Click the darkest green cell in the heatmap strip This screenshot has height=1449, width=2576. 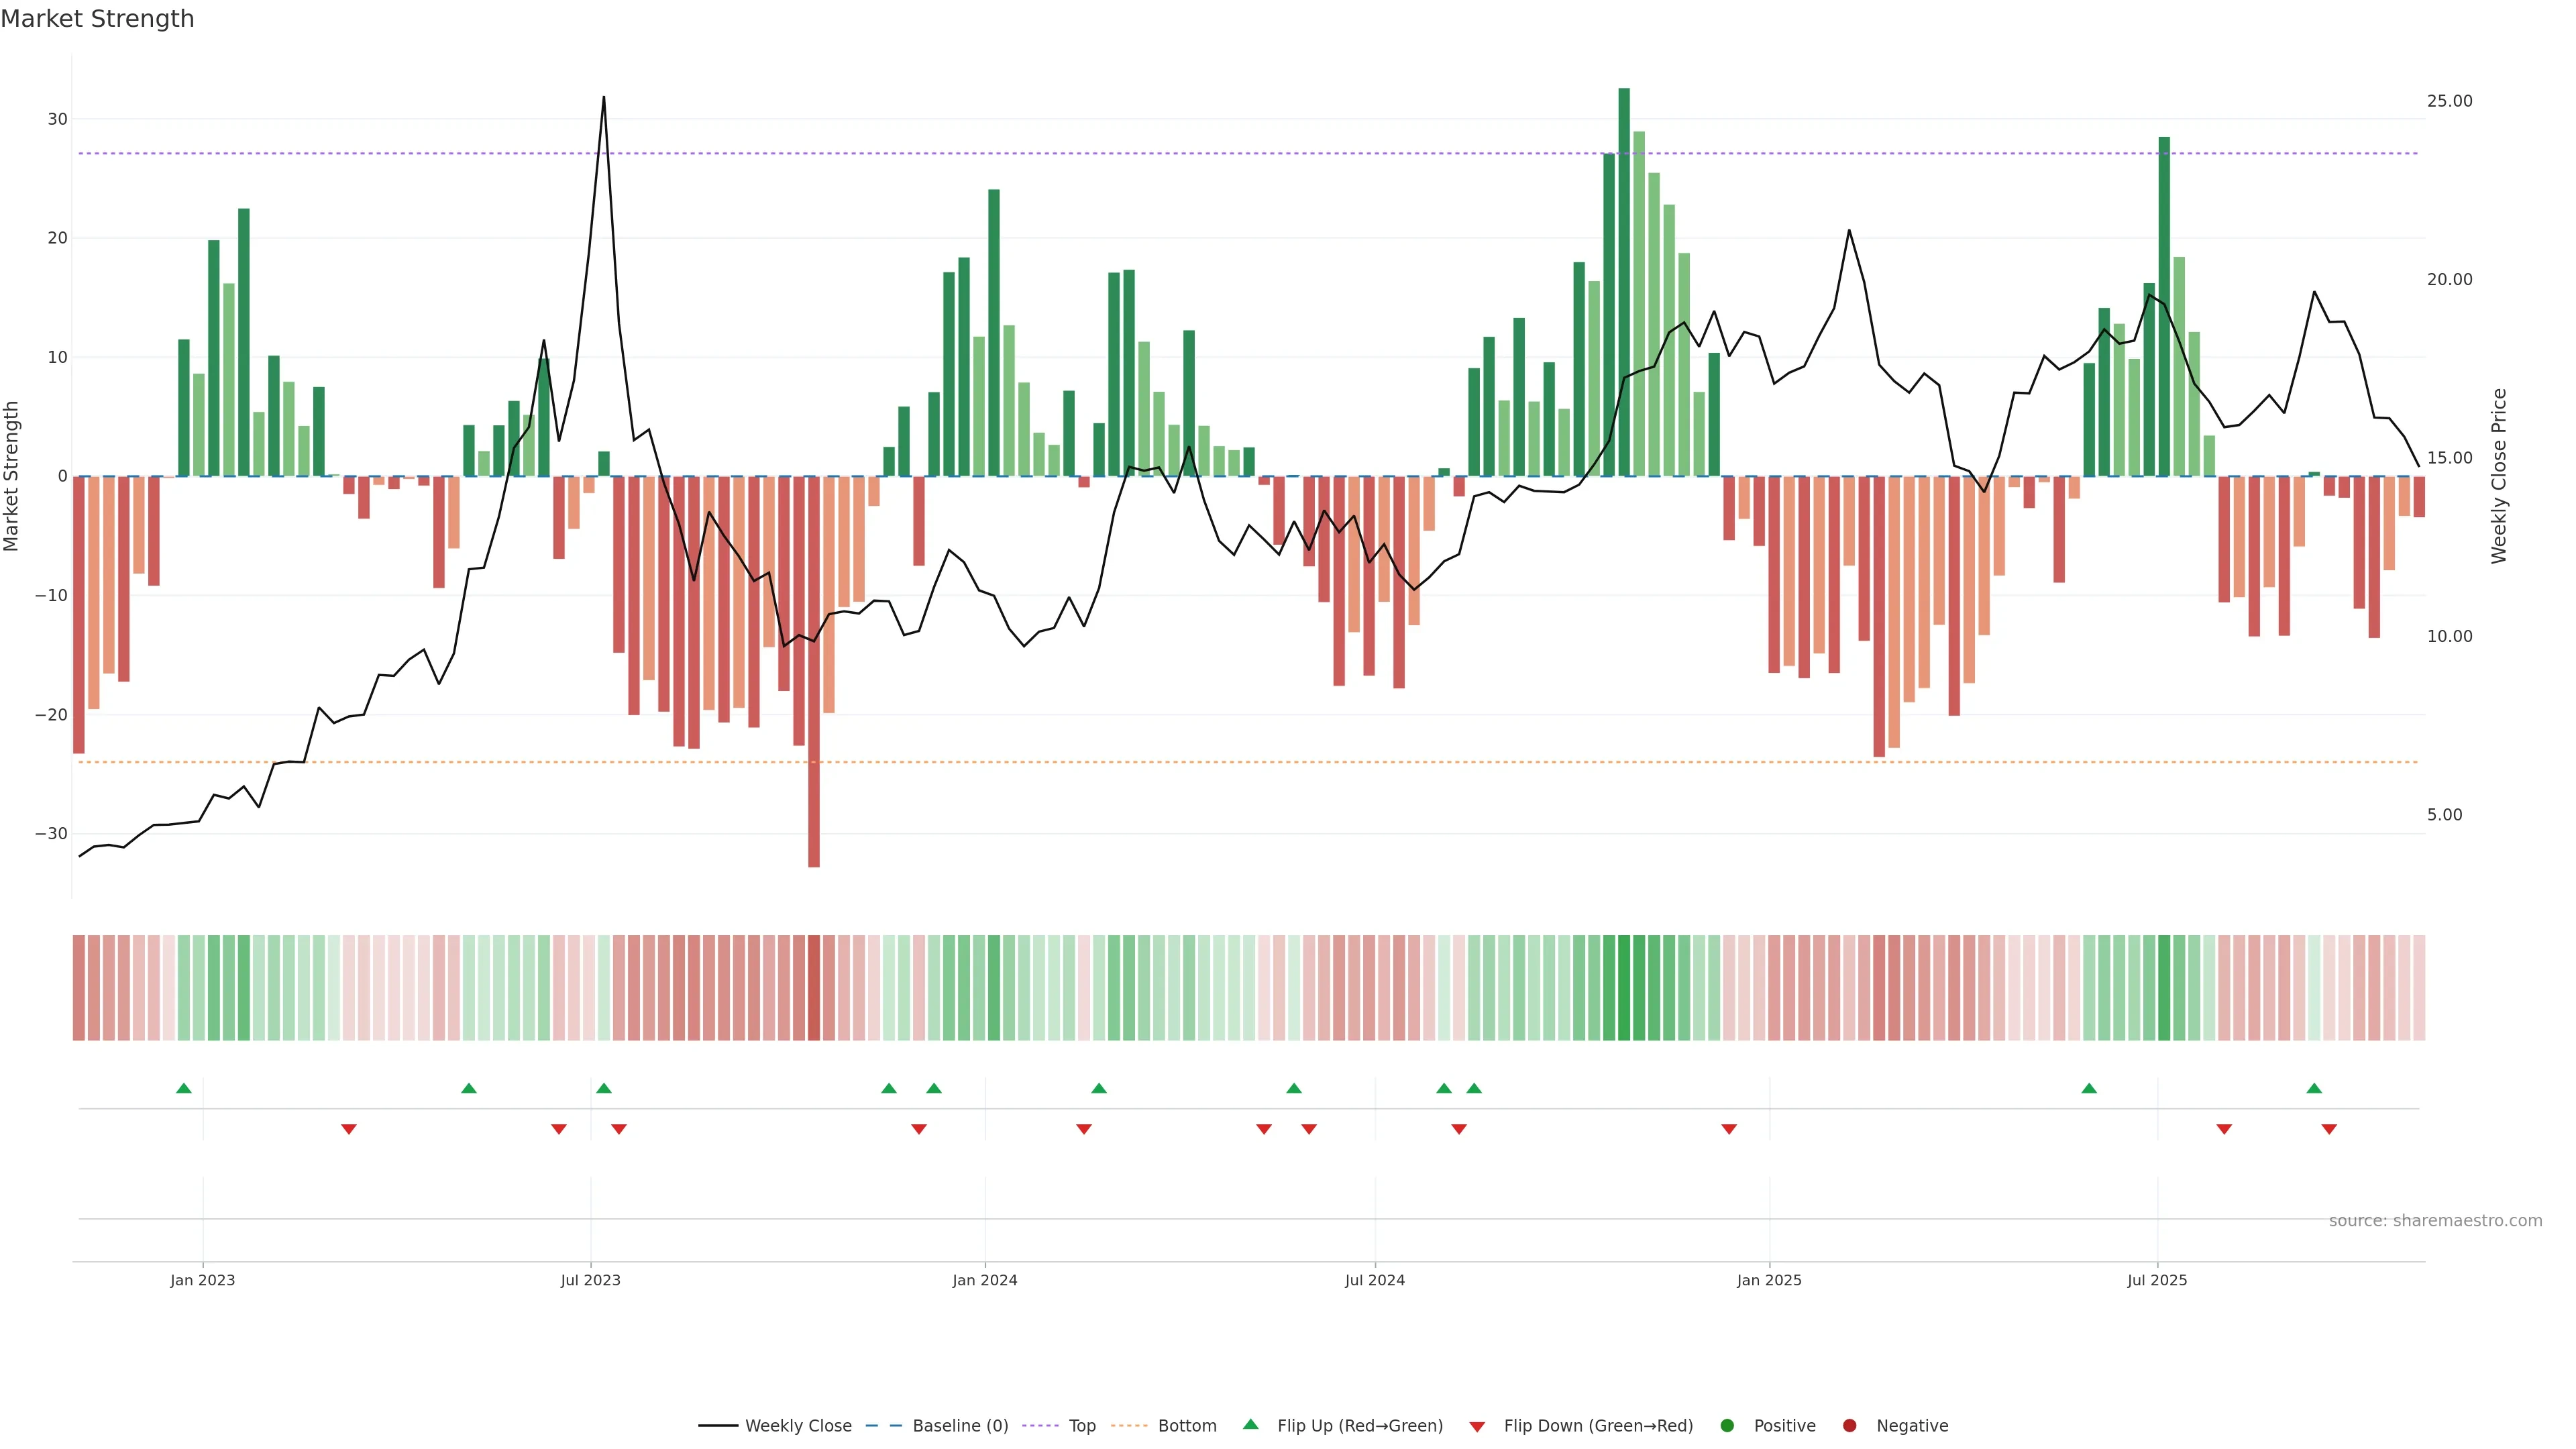tap(1624, 987)
